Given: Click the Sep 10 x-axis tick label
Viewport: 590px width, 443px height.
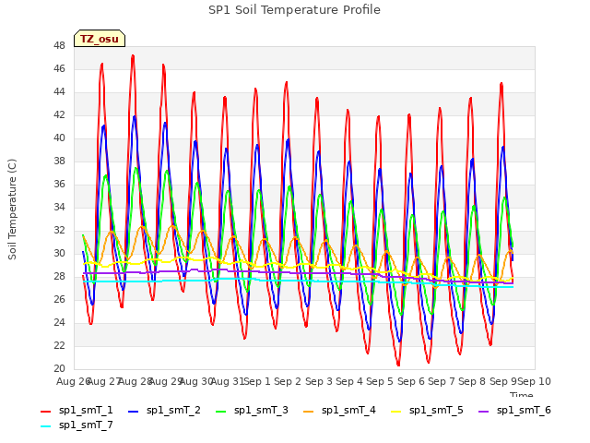Looking at the screenshot, I should [x=535, y=381].
